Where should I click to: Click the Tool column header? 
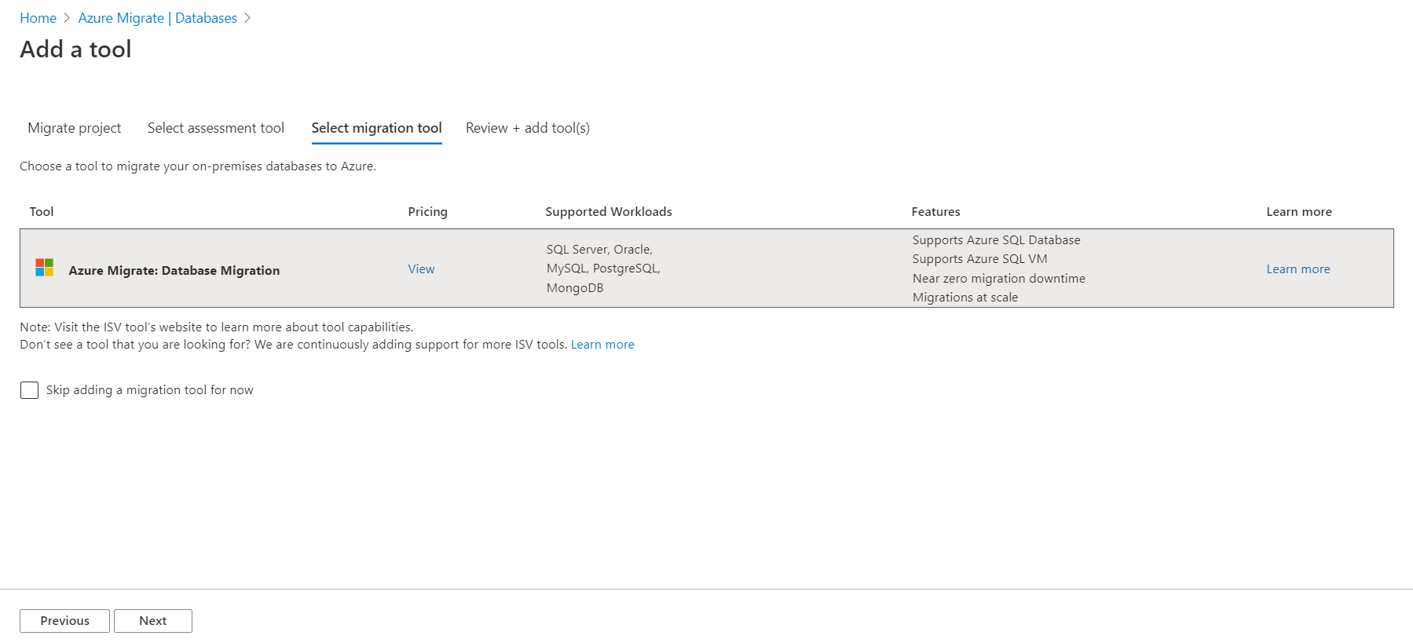(42, 212)
